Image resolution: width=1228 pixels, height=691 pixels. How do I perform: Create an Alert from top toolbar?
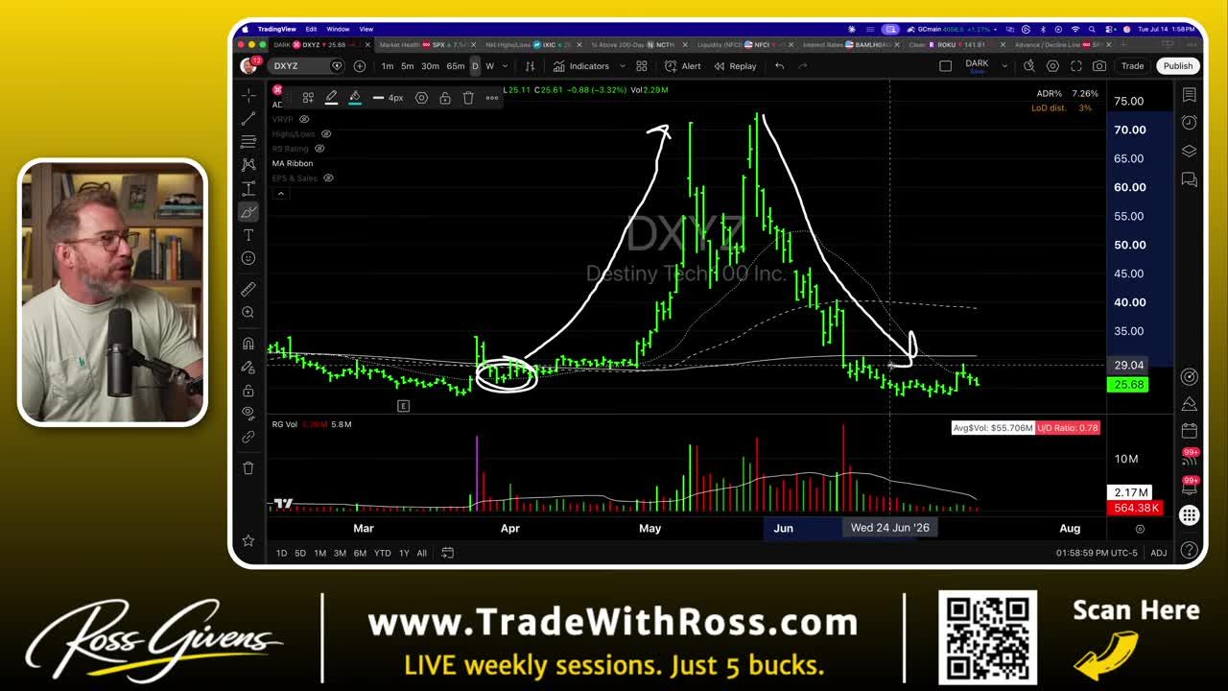(x=681, y=66)
